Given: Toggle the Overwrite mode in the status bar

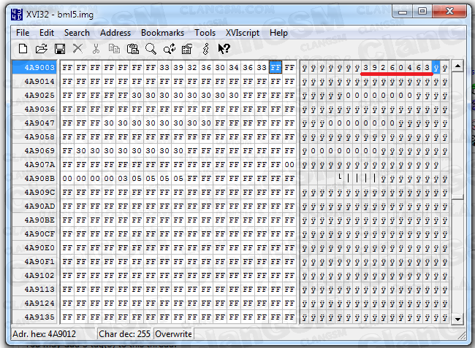Looking at the screenshot, I should click(x=173, y=334).
